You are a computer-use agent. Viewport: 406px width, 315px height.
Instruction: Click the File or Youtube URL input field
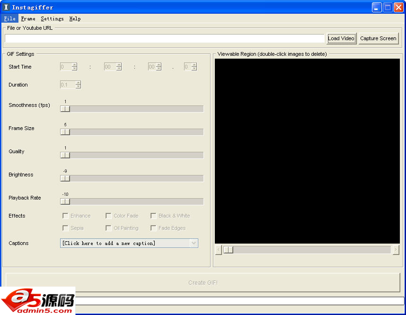point(164,38)
